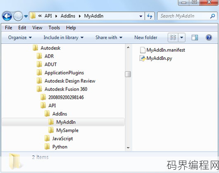
Task: Toggle the preview pane icon
Action: click(195, 38)
